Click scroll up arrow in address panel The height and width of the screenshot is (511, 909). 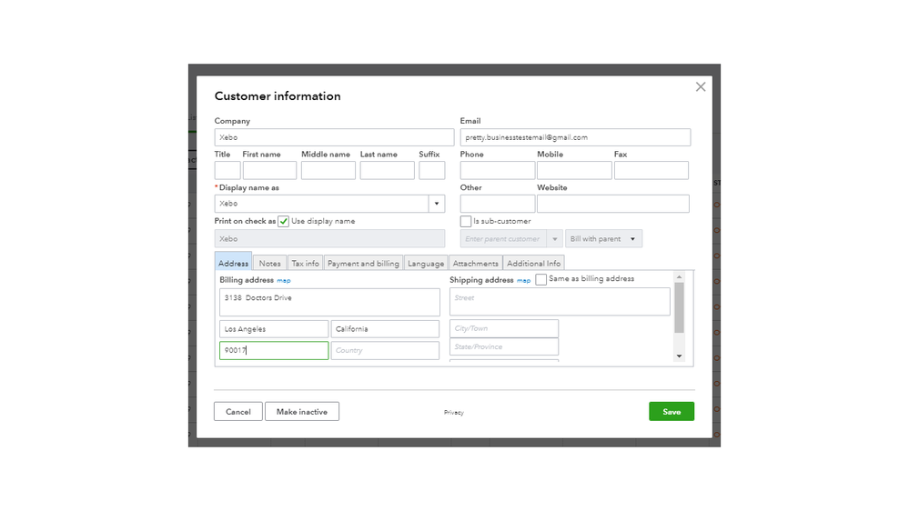(x=679, y=276)
